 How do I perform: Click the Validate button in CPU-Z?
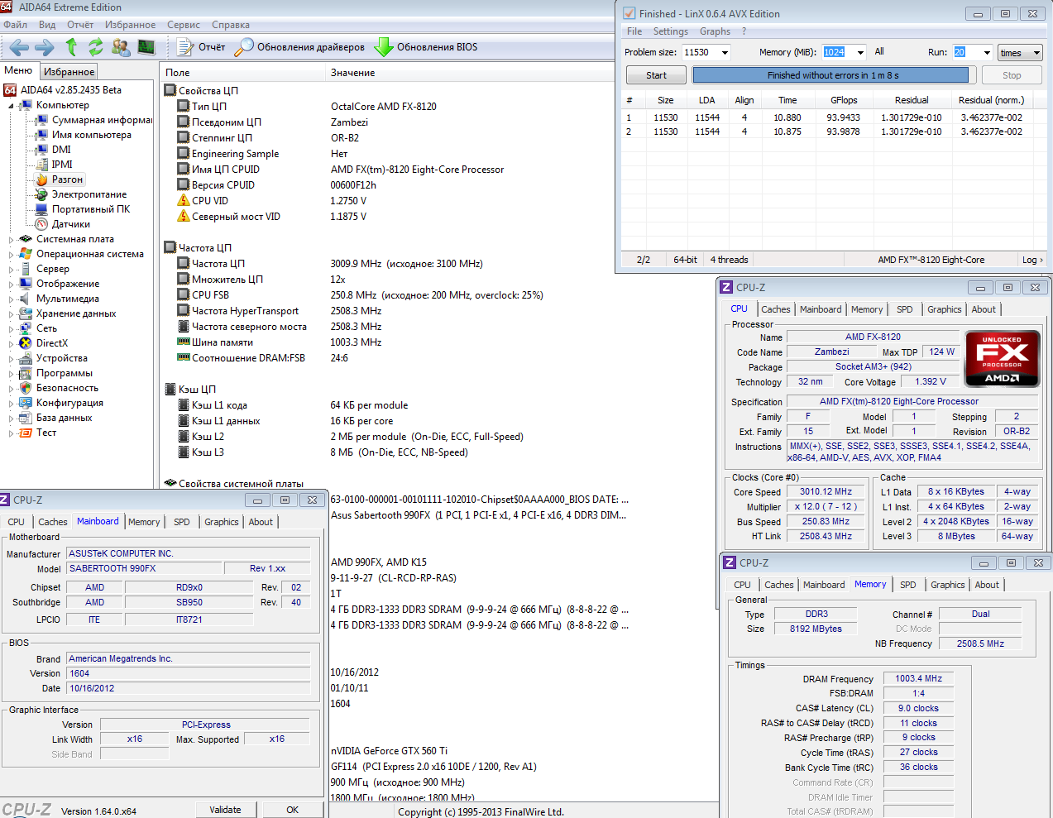[x=225, y=810]
